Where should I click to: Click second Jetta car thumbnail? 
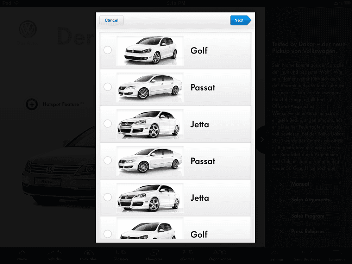pos(150,198)
